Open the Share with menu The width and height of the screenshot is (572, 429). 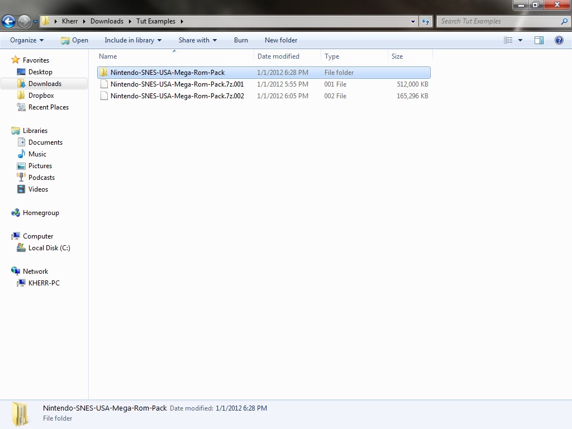coord(197,40)
